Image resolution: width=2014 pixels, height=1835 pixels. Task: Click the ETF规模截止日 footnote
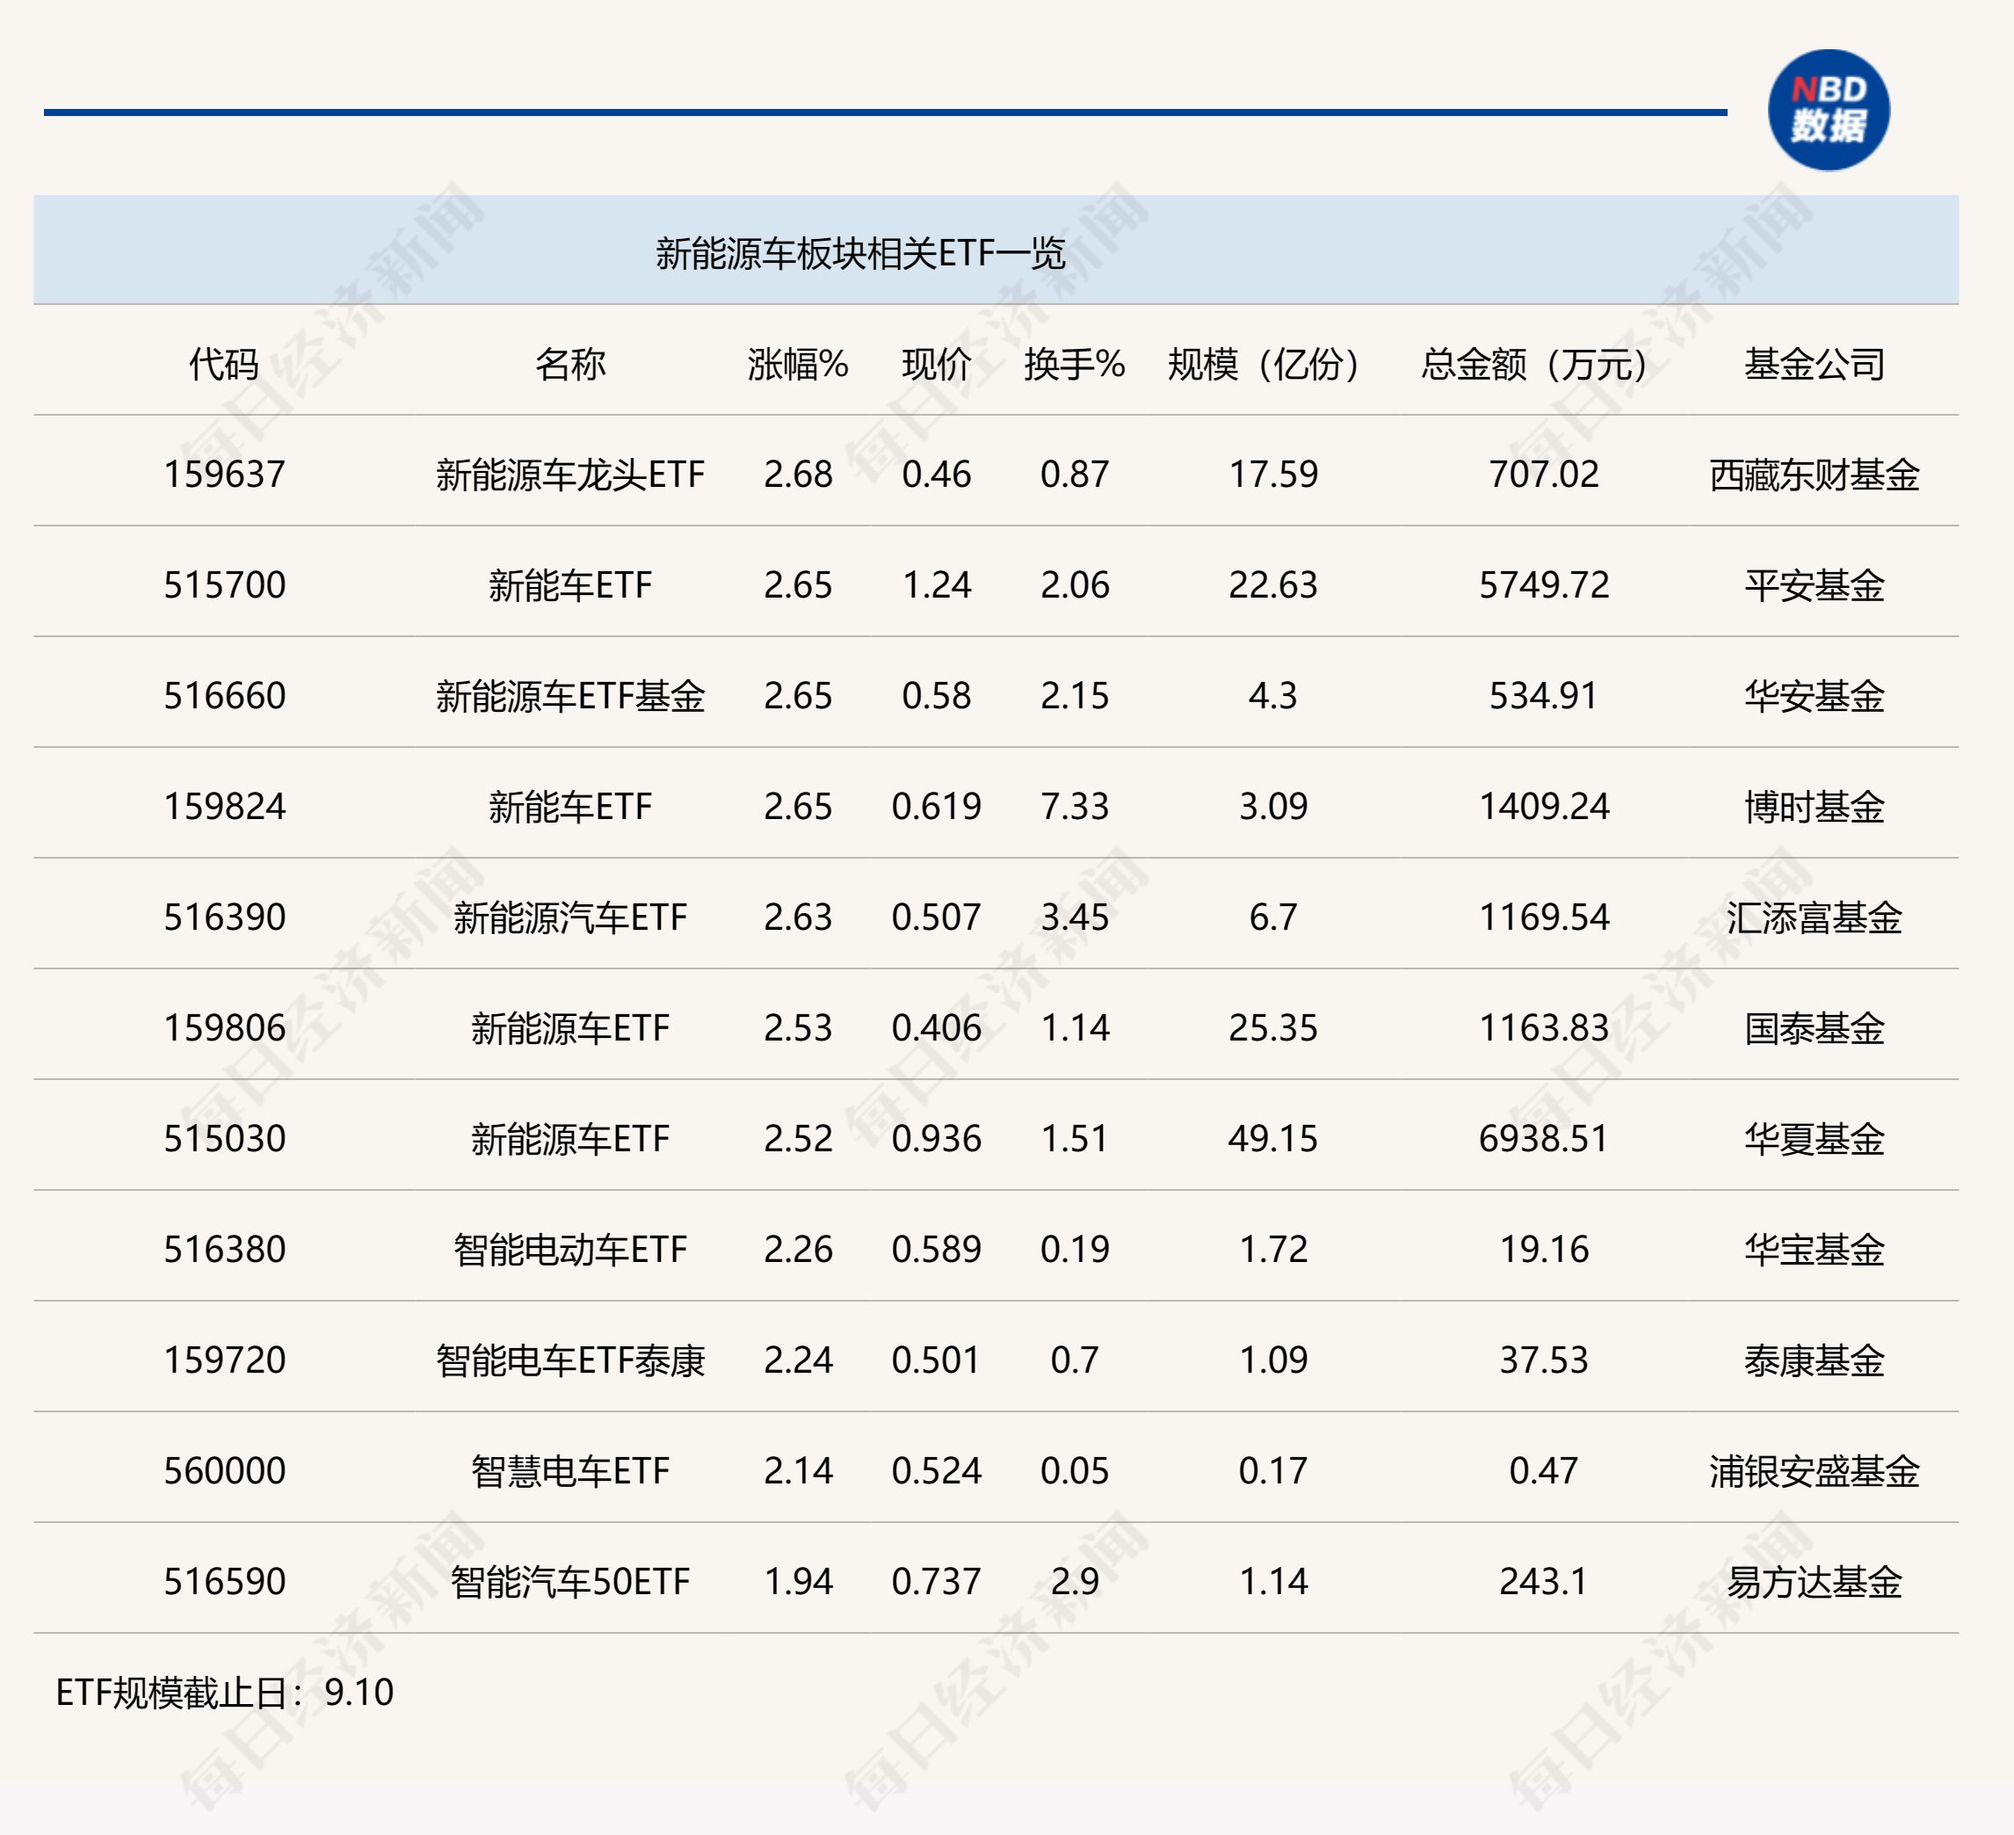click(x=224, y=1692)
